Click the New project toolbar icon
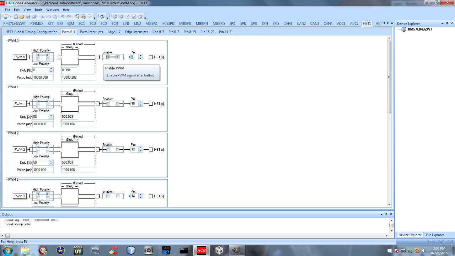Image resolution: width=455 pixels, height=256 pixels. pos(6,17)
